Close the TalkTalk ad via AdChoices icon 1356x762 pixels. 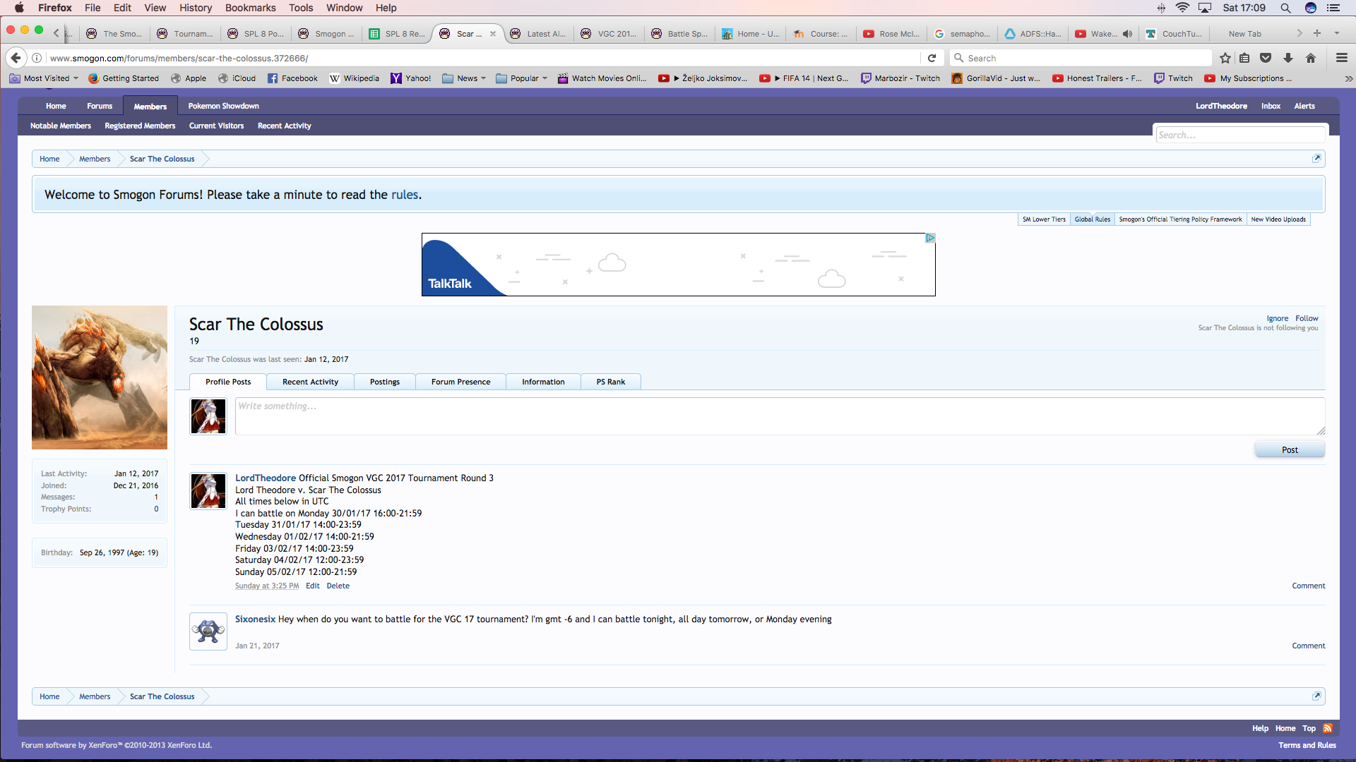tap(930, 238)
